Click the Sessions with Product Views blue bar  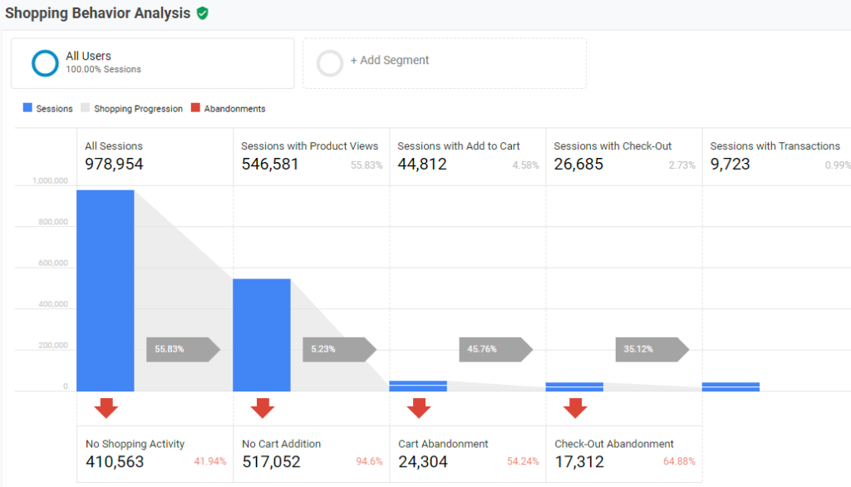point(262,335)
